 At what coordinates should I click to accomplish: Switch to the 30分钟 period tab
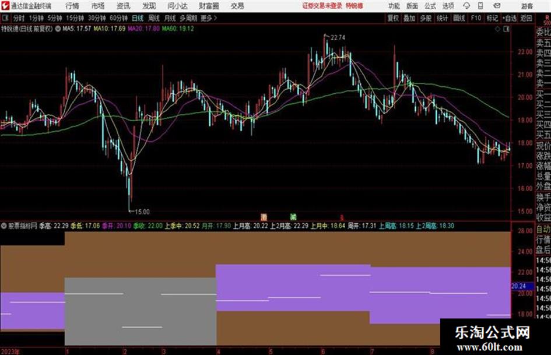point(97,18)
